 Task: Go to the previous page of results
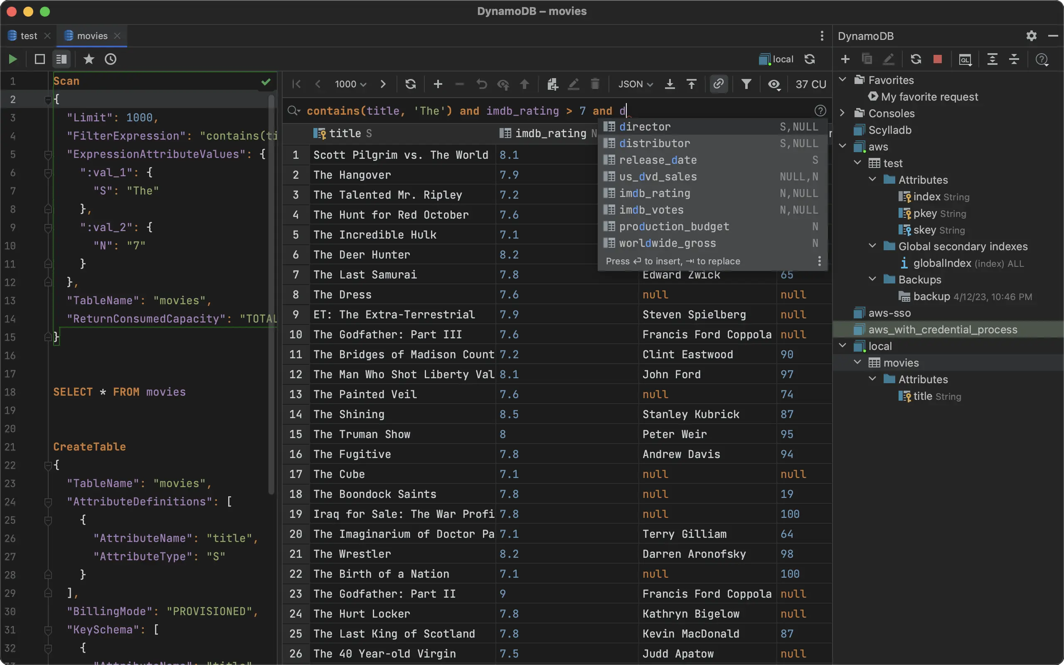[x=318, y=84]
